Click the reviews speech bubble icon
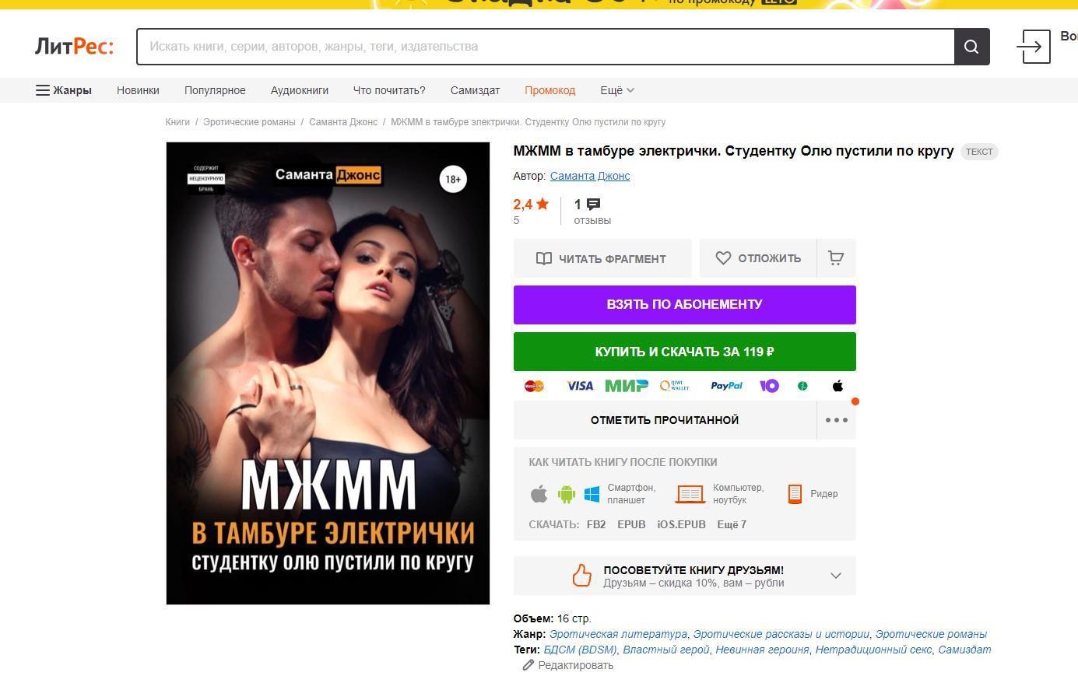Viewport: 1078px width, 676px height. point(593,205)
